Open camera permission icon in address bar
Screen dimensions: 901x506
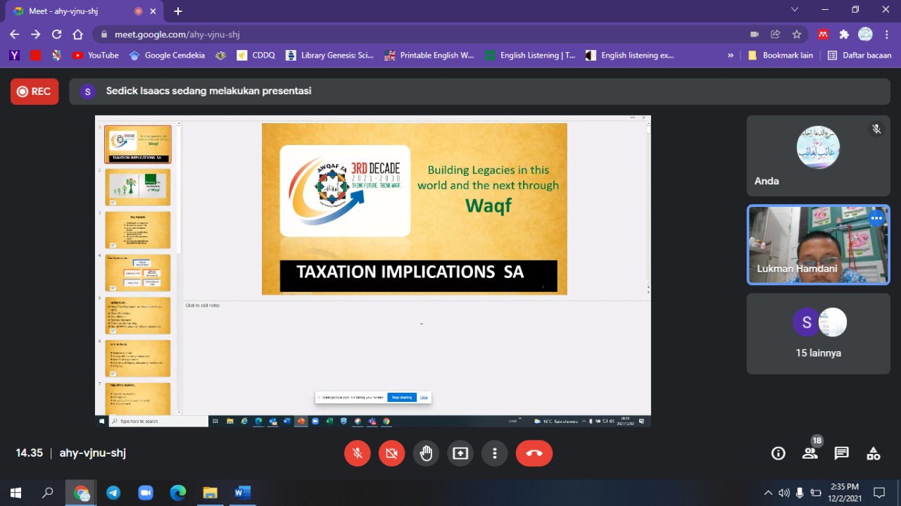(x=755, y=34)
